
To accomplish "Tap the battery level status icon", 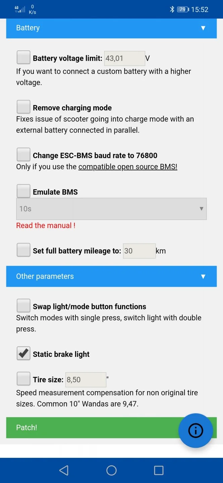I will [x=183, y=9].
